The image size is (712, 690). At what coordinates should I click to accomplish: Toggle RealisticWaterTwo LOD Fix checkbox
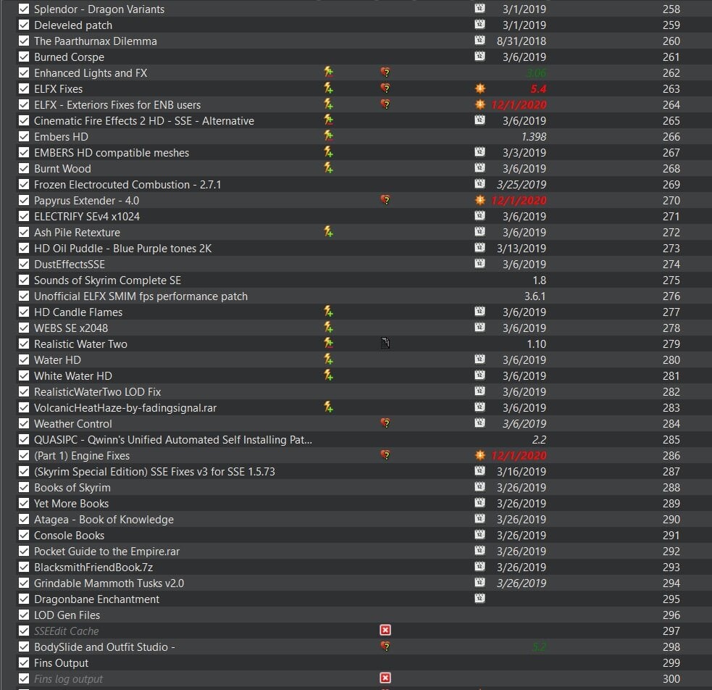24,391
